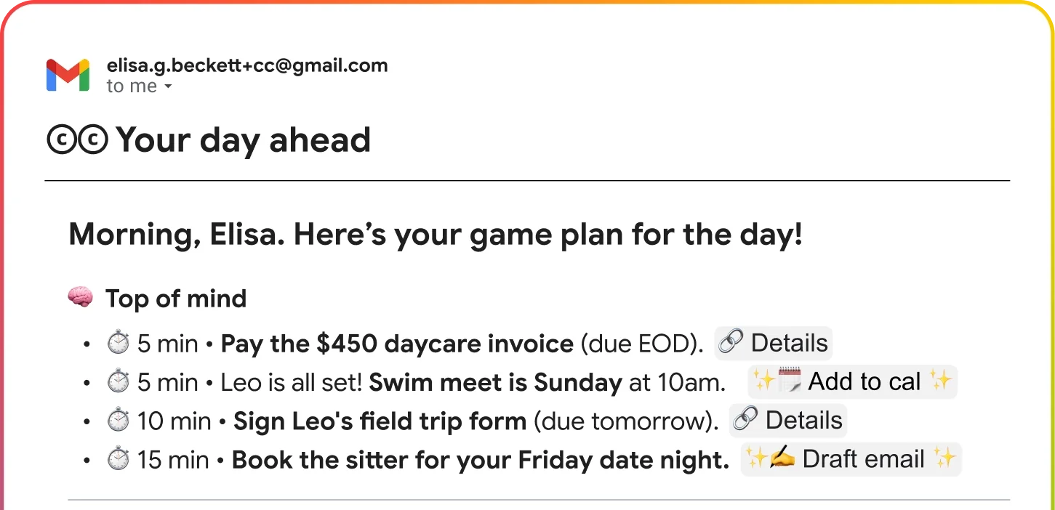
Task: Click 'Pay the $450 daycare invoice' text
Action: (x=397, y=344)
